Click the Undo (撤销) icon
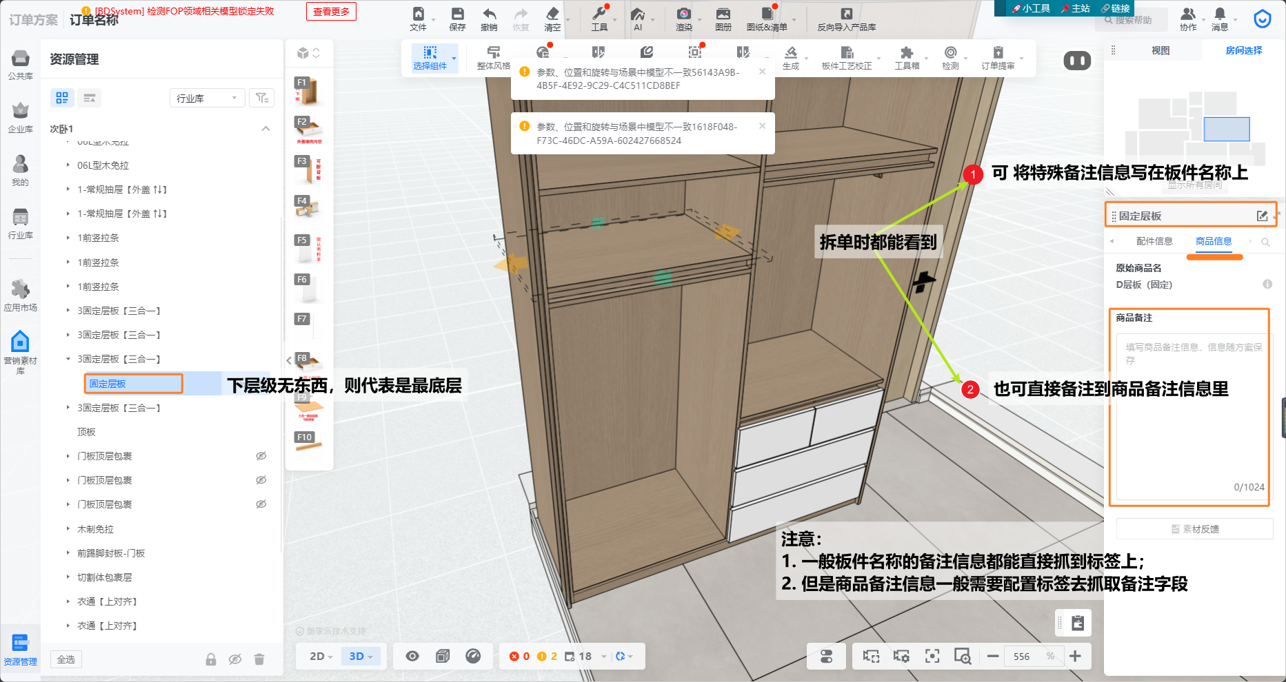 pyautogui.click(x=489, y=14)
